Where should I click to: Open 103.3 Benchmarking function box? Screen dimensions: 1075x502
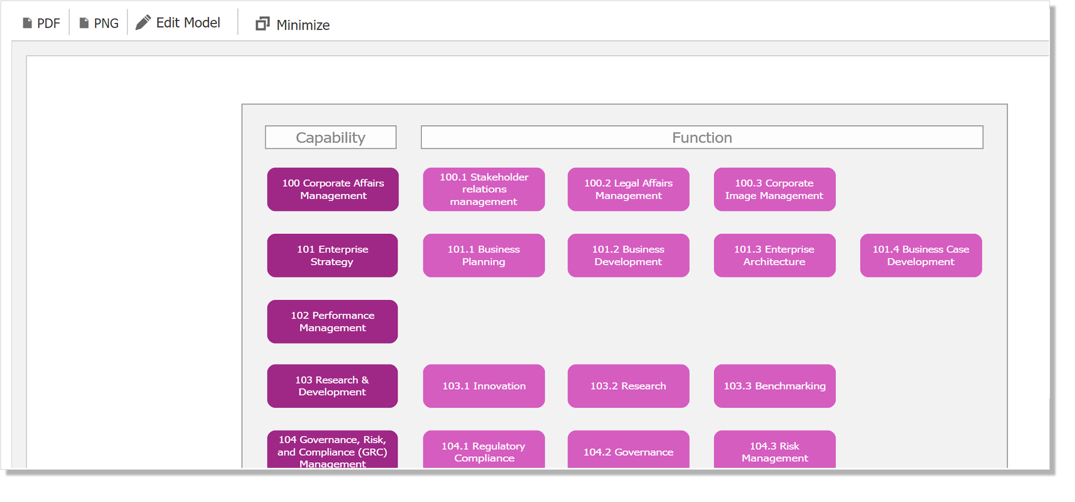(x=775, y=386)
